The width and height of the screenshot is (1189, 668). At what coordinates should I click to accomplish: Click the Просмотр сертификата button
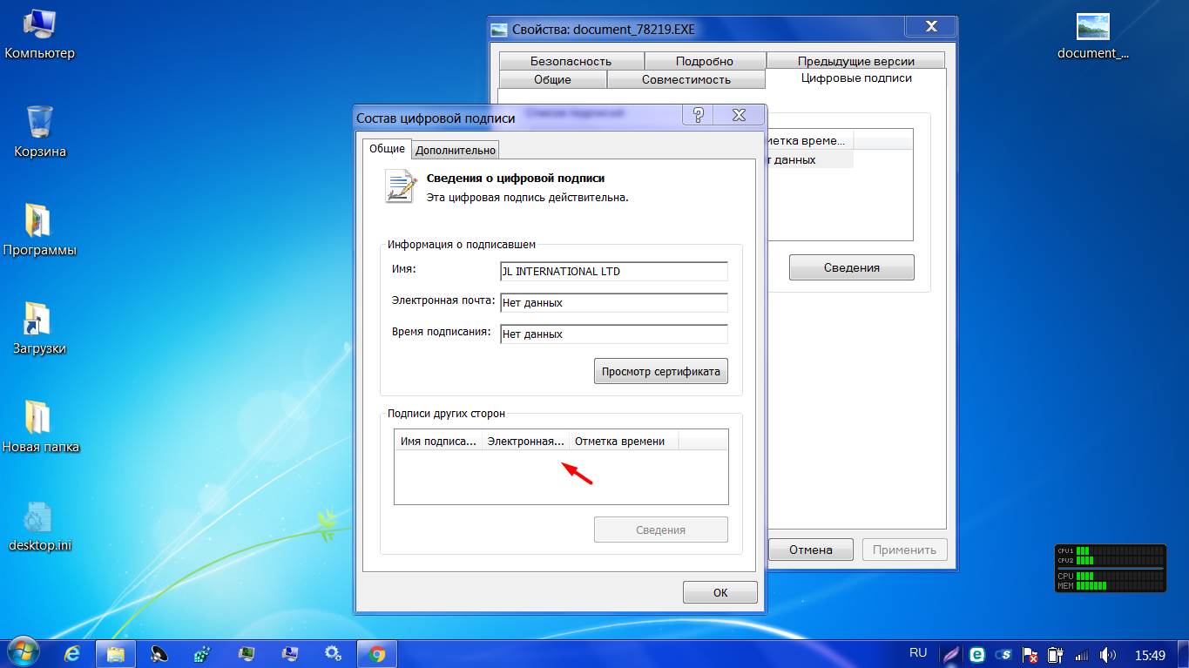(661, 372)
